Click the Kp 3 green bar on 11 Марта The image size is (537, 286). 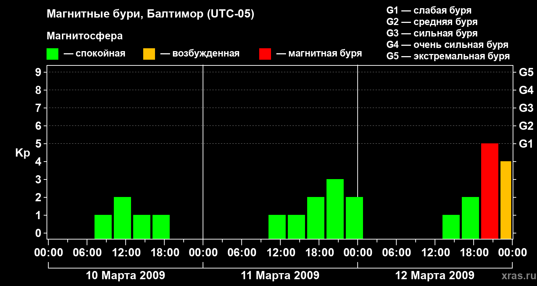335,209
